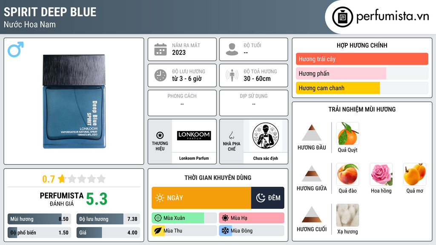Click the Hoa hồng rose image
The height and width of the screenshot is (245, 436).
[x=381, y=174]
